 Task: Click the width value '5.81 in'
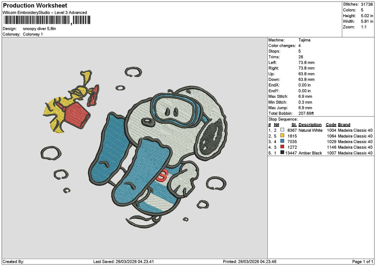pos(367,21)
